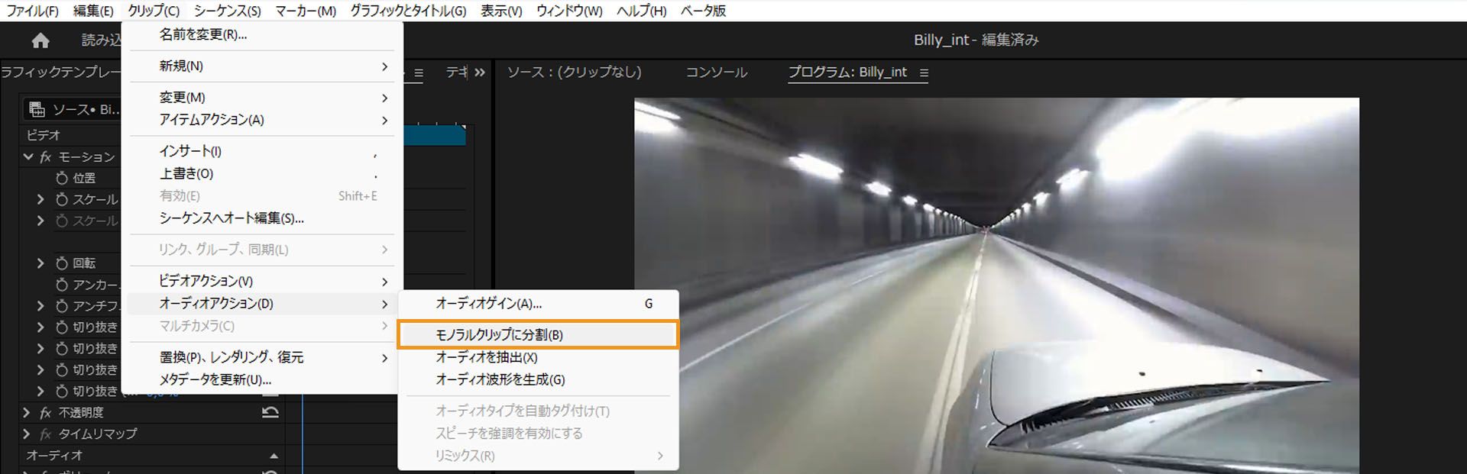Open the 新規(N) submenu
This screenshot has width=1467, height=474.
(261, 66)
